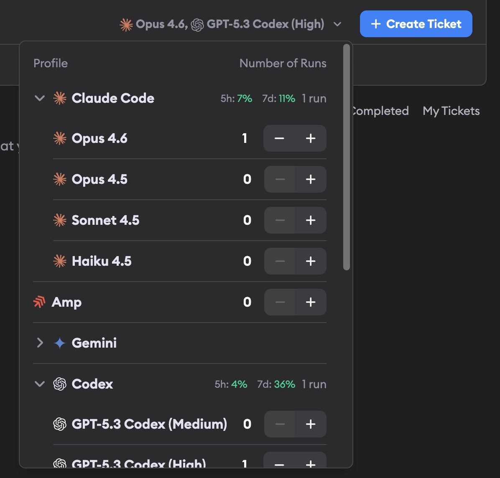500x478 pixels.
Task: Click the Sonnet 4.5 starburst icon
Action: click(x=60, y=220)
